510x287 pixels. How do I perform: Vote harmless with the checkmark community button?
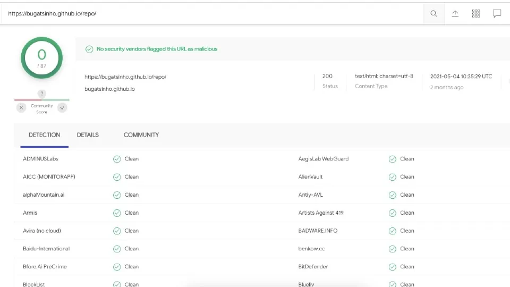point(62,107)
